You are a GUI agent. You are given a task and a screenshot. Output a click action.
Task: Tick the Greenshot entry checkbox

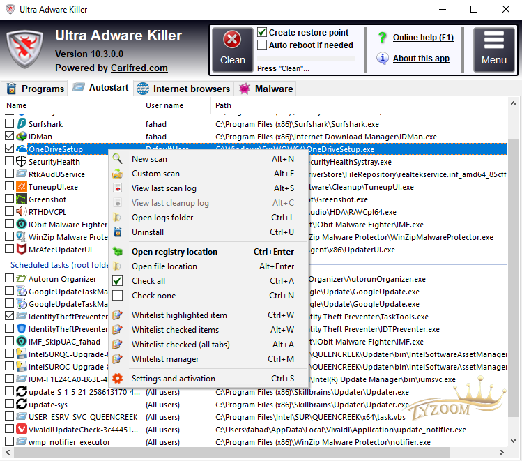(x=9, y=199)
